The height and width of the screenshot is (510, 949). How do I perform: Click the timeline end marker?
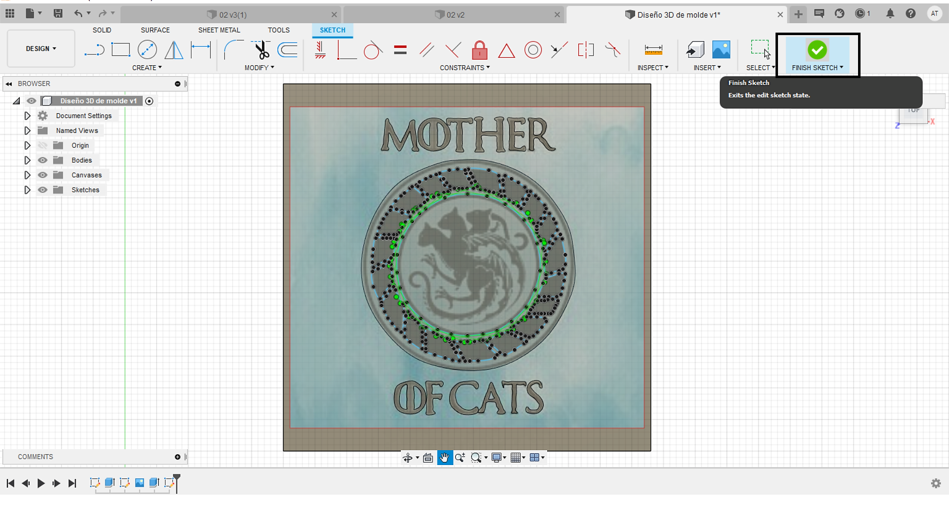pyautogui.click(x=176, y=483)
